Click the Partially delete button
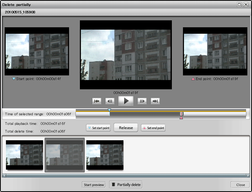 tap(126, 185)
